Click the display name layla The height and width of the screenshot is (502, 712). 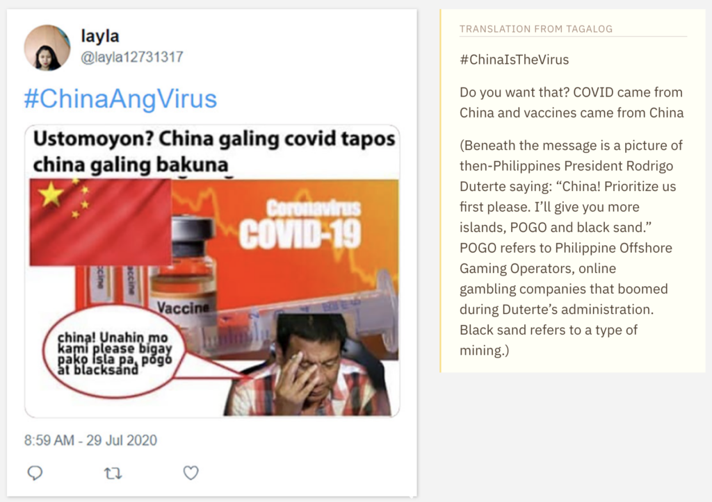(x=100, y=36)
